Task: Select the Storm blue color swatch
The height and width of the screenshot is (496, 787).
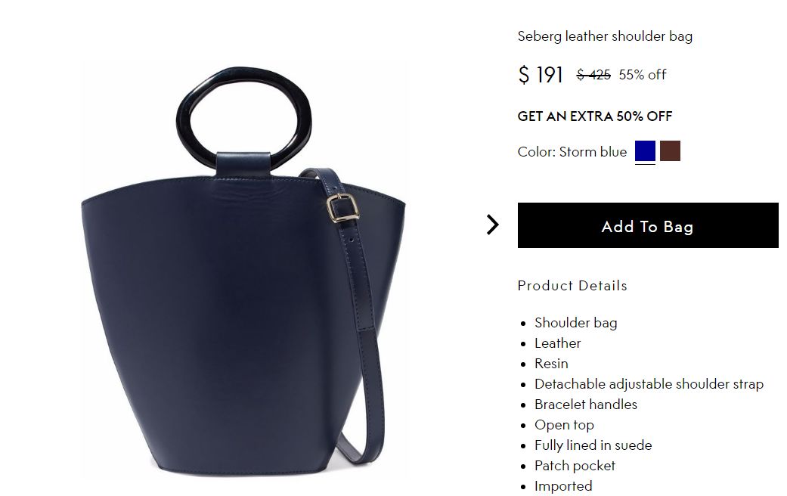Action: (x=645, y=150)
